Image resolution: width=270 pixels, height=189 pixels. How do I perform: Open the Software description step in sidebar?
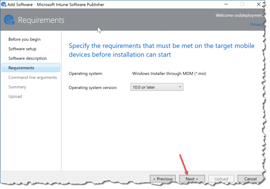click(28, 58)
